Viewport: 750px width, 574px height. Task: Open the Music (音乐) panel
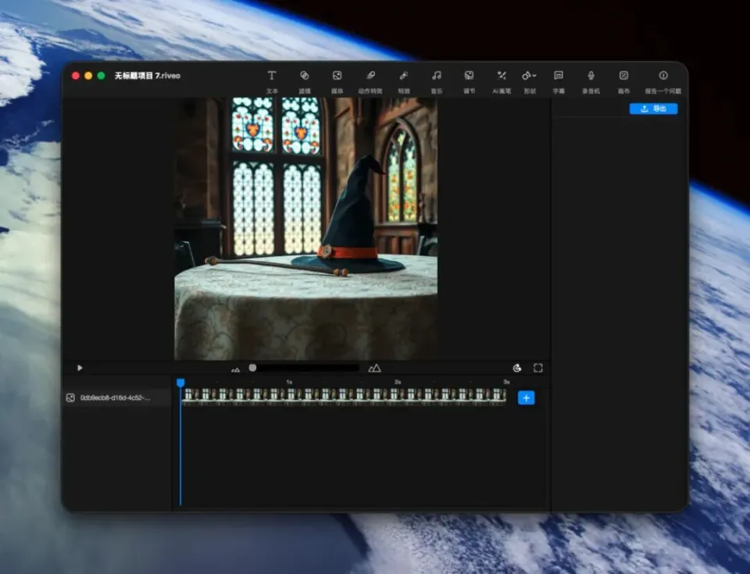pyautogui.click(x=437, y=77)
